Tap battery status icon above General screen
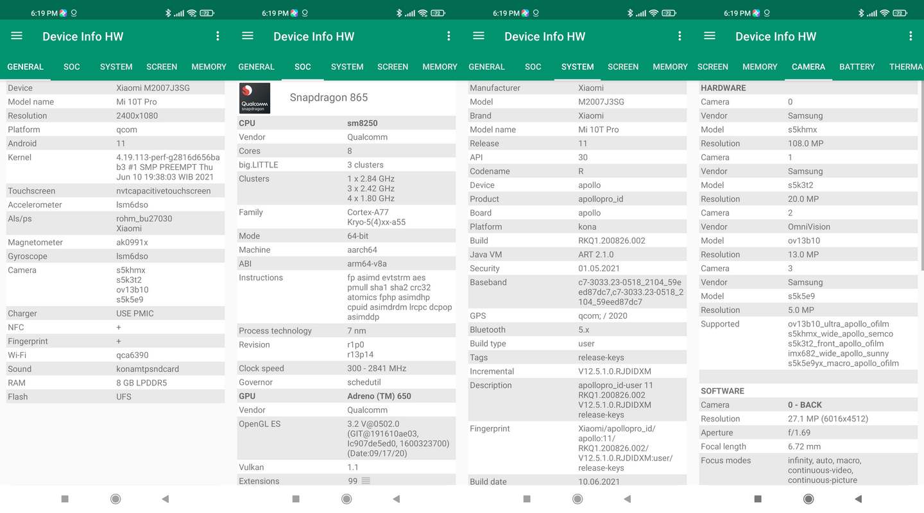 point(207,13)
